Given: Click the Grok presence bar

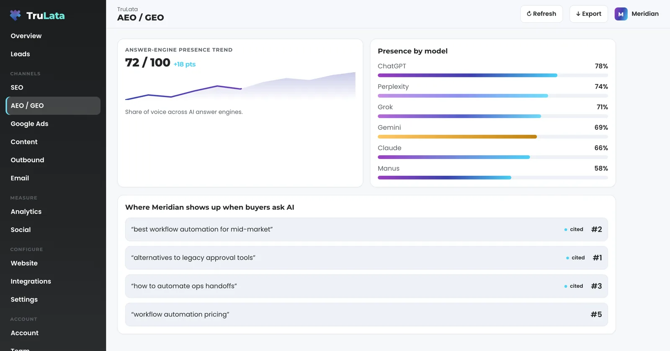Looking at the screenshot, I should 492,116.
